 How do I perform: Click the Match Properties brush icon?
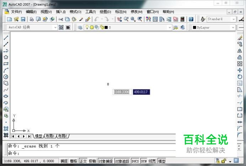tap(81, 19)
